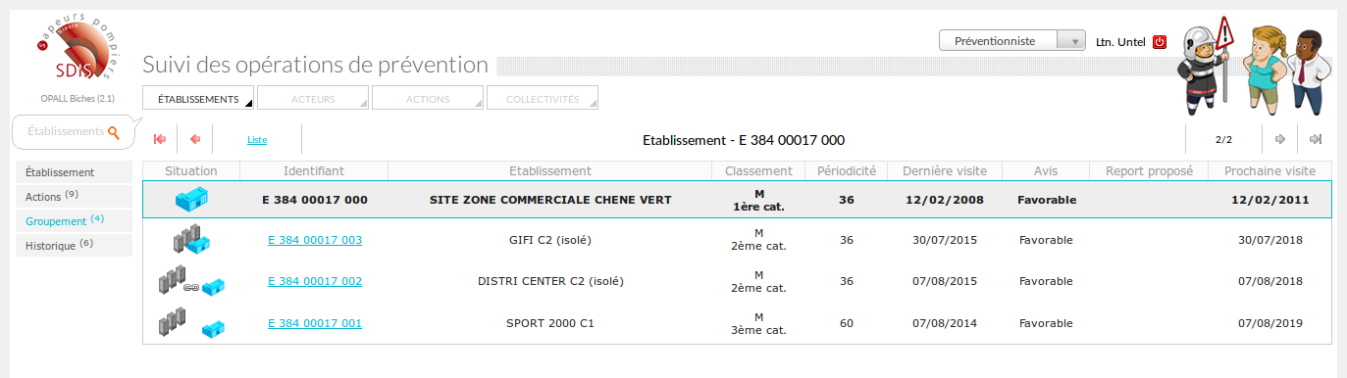Click the grey next-record arrow icon
The height and width of the screenshot is (378, 1347).
point(1280,139)
